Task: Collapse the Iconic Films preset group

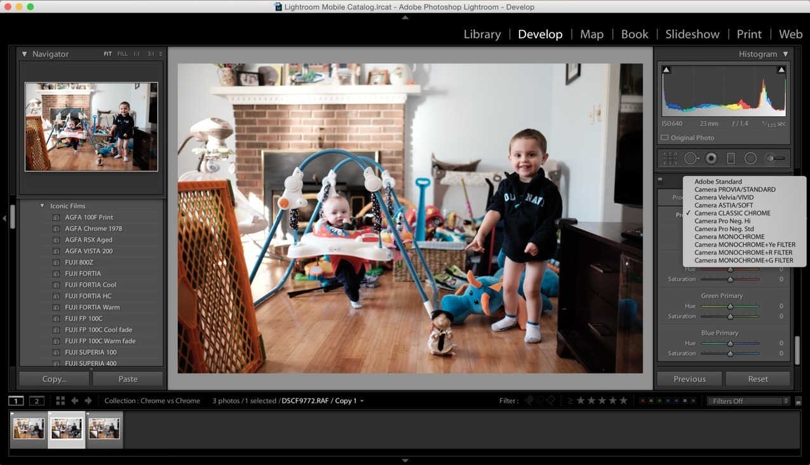Action: pos(42,205)
